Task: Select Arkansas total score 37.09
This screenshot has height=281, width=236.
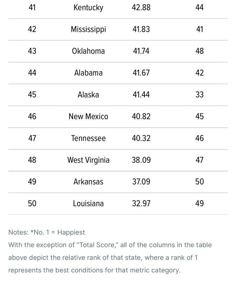Action: click(x=141, y=182)
